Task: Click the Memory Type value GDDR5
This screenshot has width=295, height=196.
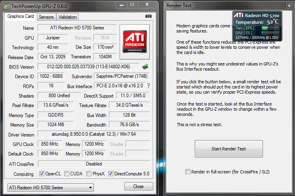Action: tap(56, 115)
